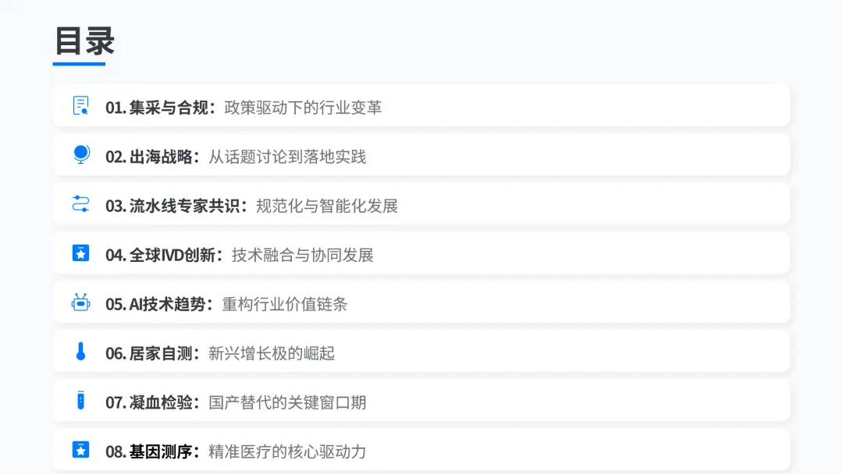
Task: Open section 02. 出海战略
Action: pos(421,154)
